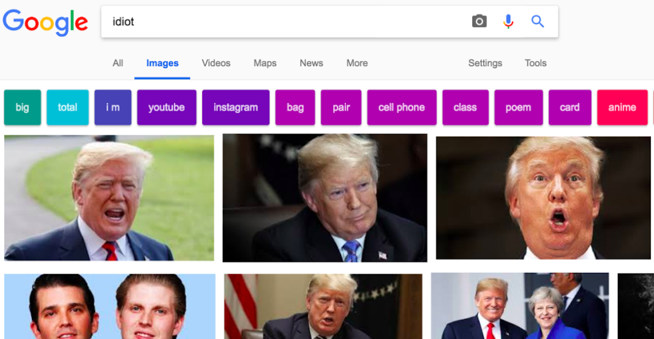
Task: Open the image of man and woman in blue
Action: pos(520,305)
